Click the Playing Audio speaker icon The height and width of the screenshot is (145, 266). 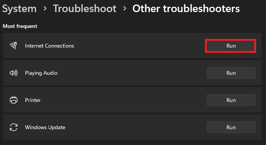pyautogui.click(x=14, y=73)
